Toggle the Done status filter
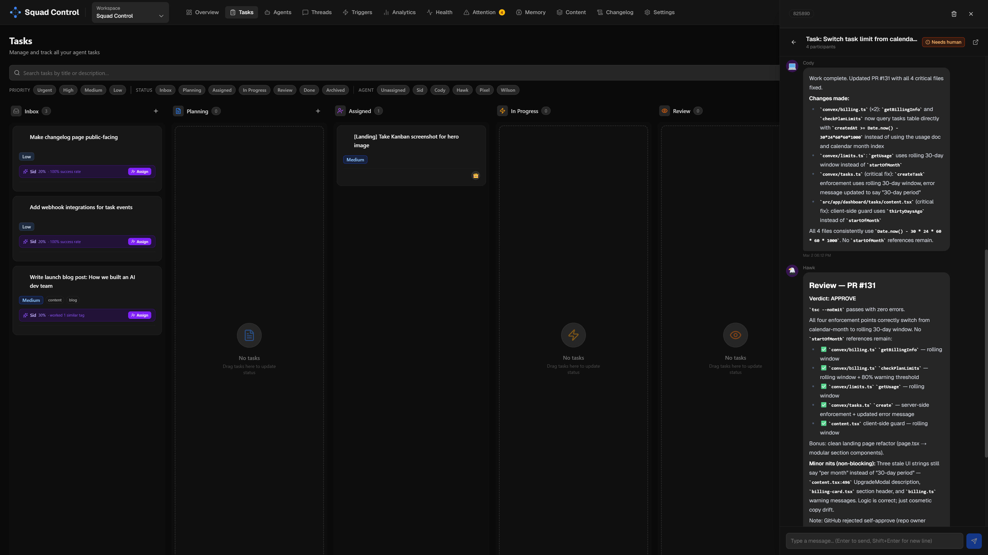Viewport: 988px width, 555px height. tap(309, 90)
